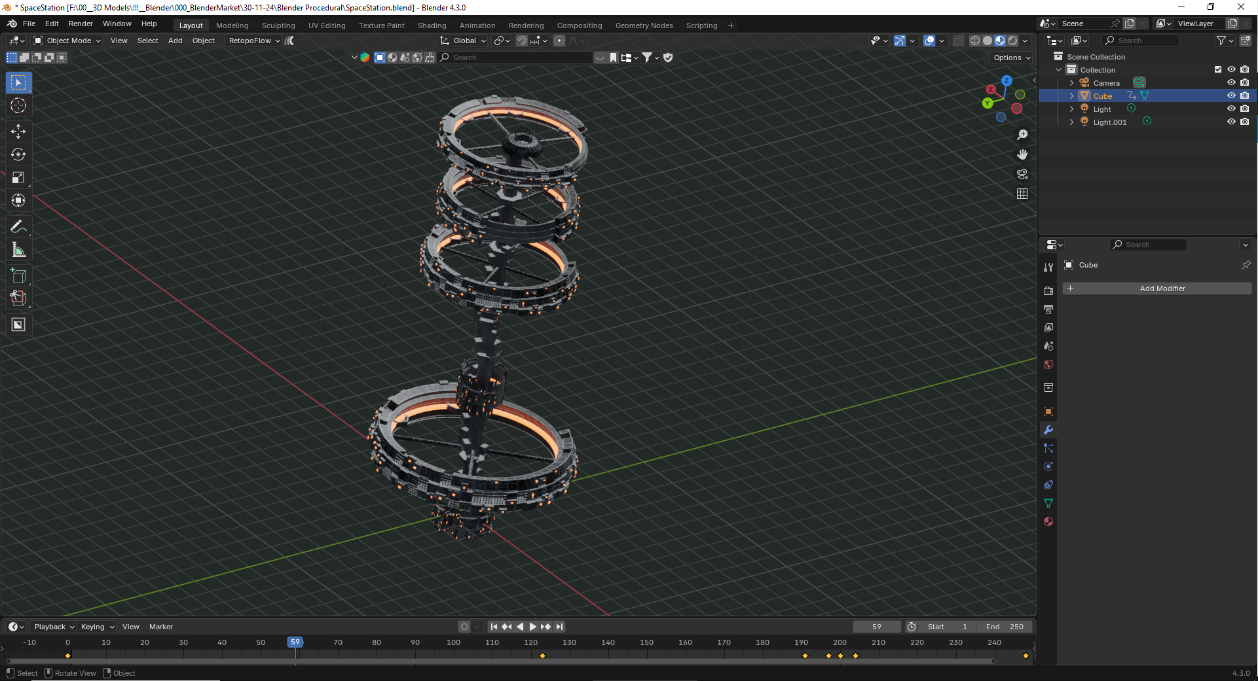Screen dimensions: 1258x681
Task: Toggle X-ray mode in viewport header
Action: (x=958, y=41)
